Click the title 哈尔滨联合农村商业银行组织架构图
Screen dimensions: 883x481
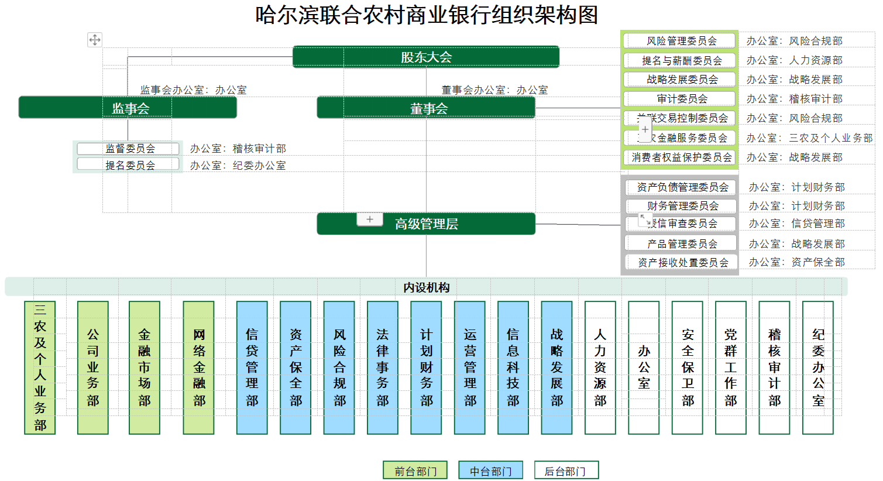427,15
